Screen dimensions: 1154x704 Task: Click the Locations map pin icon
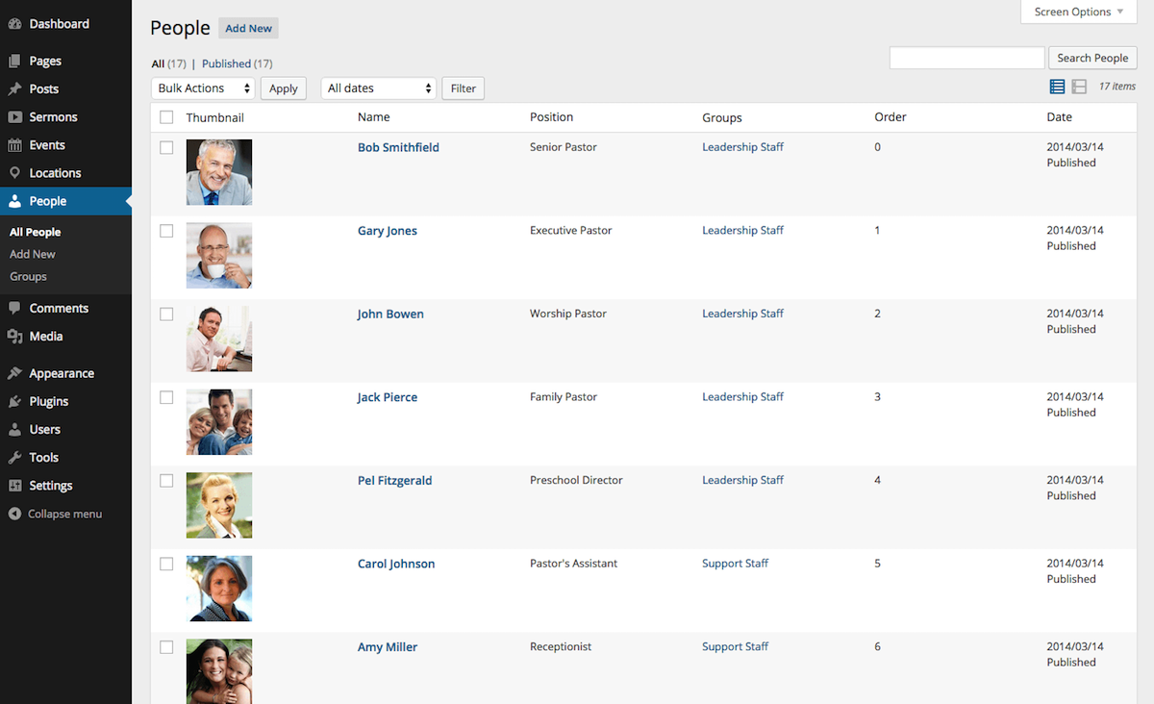click(14, 173)
